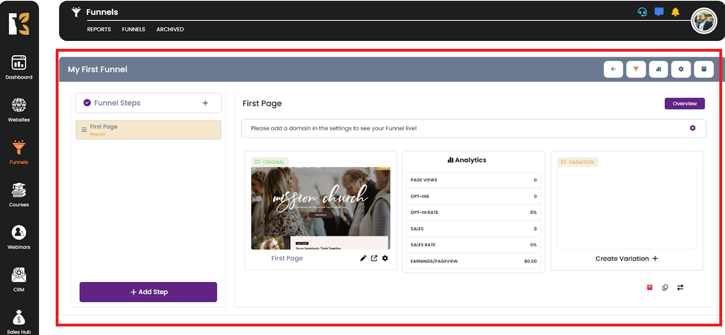Duplicate the funnel step with copy icon
The width and height of the screenshot is (725, 335).
click(665, 287)
